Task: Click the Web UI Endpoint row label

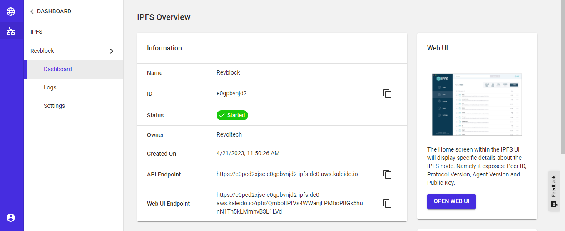Action: pyautogui.click(x=169, y=204)
